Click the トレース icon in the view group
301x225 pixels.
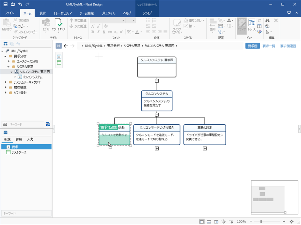251,24
